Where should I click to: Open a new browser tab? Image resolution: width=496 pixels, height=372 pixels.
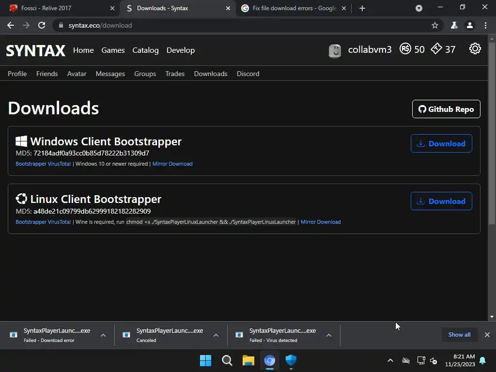(362, 8)
